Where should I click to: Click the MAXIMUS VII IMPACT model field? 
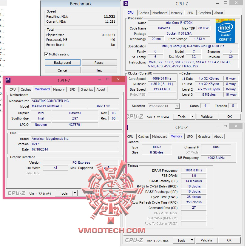coord(59,106)
